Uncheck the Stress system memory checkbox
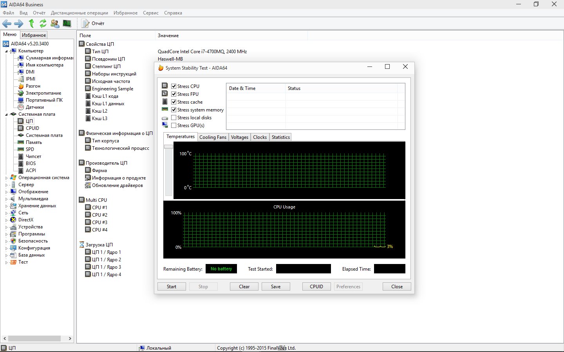The height and width of the screenshot is (352, 564). click(174, 110)
